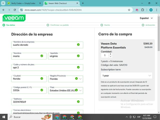
Task: Edit the Teléfono field
Action: (47, 102)
